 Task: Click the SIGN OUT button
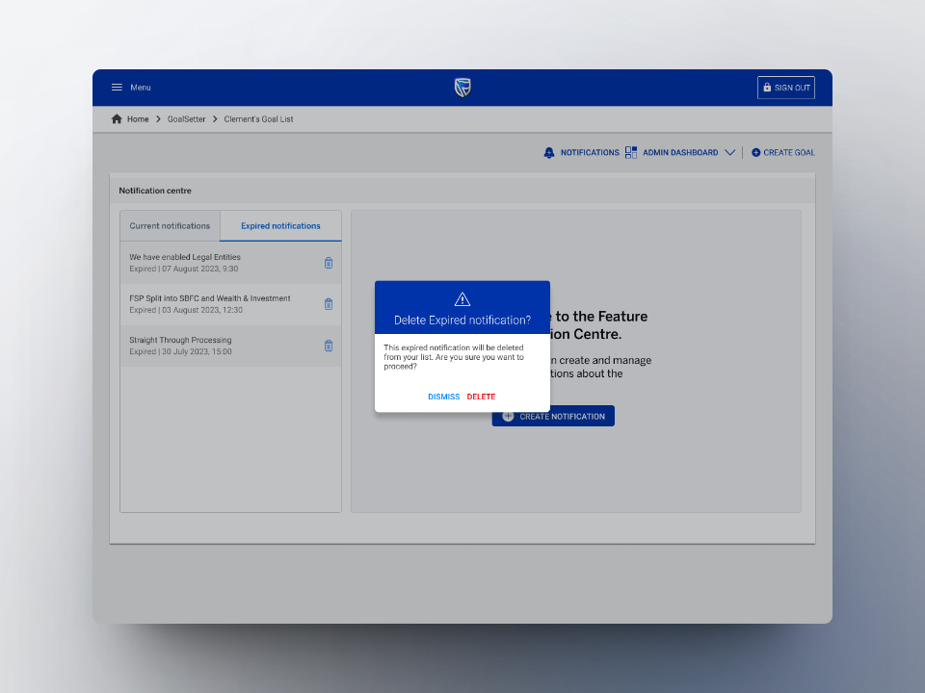pos(786,88)
